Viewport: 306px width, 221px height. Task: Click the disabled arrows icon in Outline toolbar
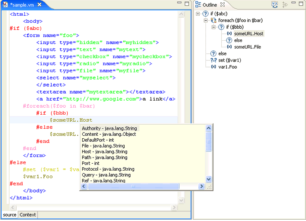(x=285, y=5)
